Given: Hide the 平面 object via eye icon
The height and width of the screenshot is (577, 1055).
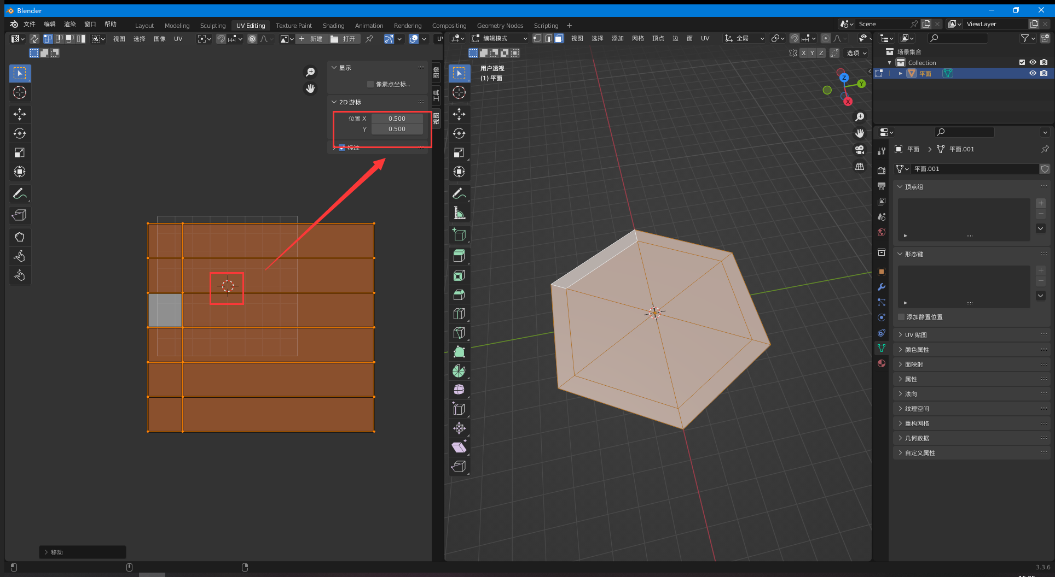Looking at the screenshot, I should coord(1033,73).
